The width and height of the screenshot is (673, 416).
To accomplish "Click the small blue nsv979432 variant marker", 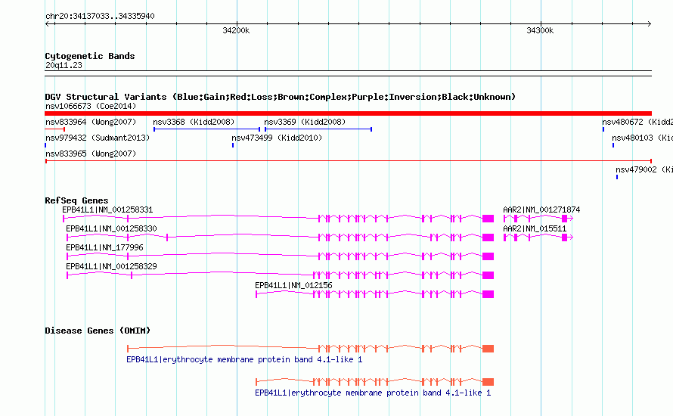I will 45,145.
